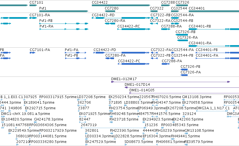The height and width of the screenshot is (146, 239).
Task: Select the GH24178.3prime EST label
Action: coord(49,120)
